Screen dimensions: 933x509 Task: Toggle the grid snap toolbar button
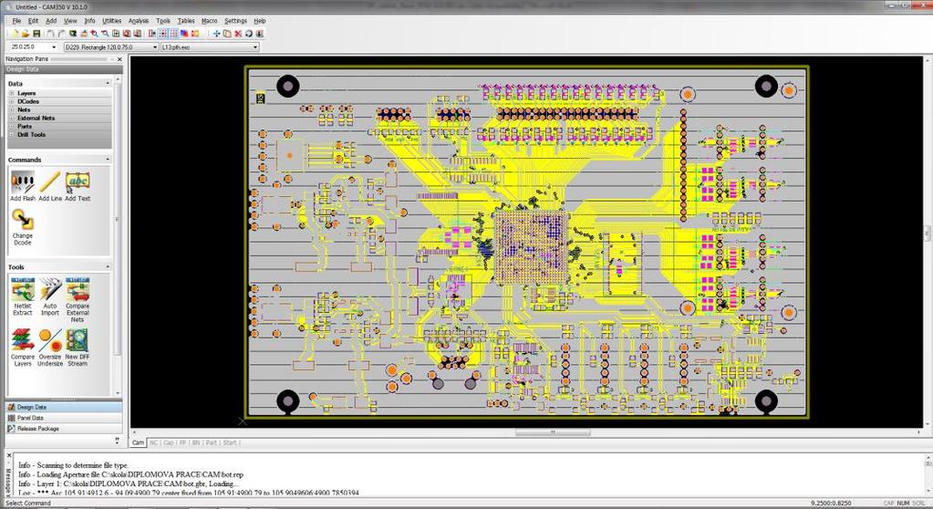pyautogui.click(x=162, y=34)
